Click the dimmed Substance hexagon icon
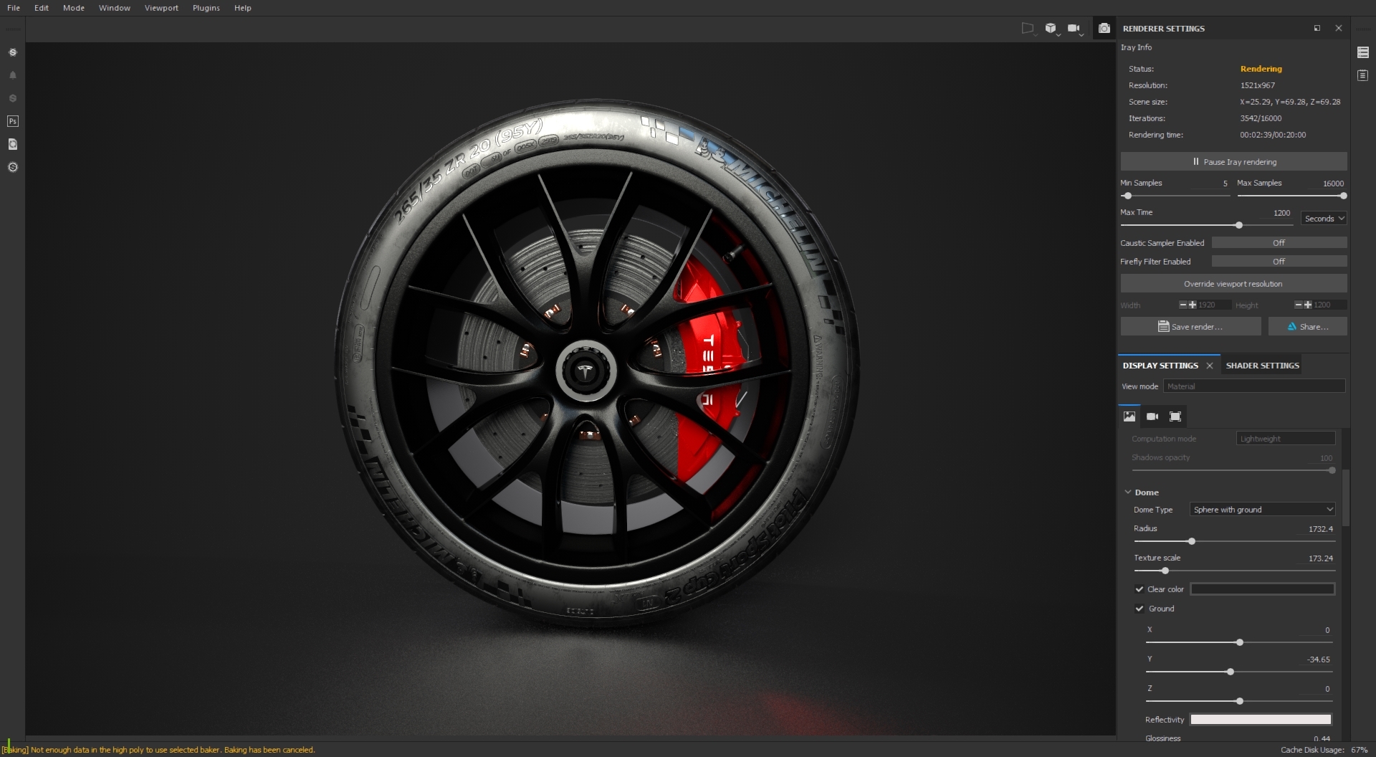 [x=12, y=98]
